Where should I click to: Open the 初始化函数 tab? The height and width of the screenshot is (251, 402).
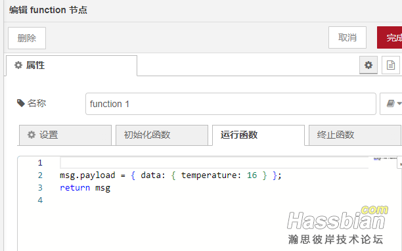(x=162, y=135)
